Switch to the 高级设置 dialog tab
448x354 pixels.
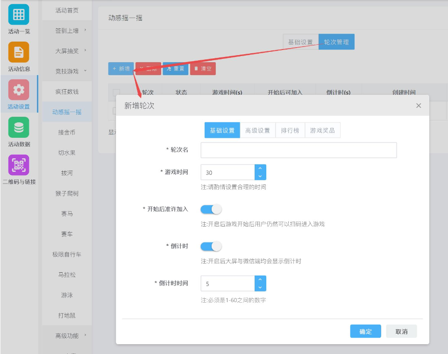point(258,130)
